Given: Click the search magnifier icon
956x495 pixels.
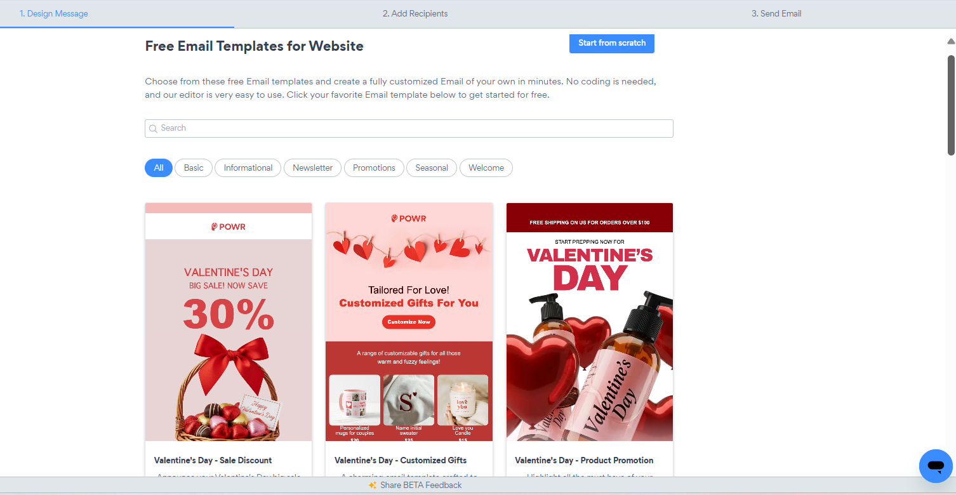Looking at the screenshot, I should point(153,129).
